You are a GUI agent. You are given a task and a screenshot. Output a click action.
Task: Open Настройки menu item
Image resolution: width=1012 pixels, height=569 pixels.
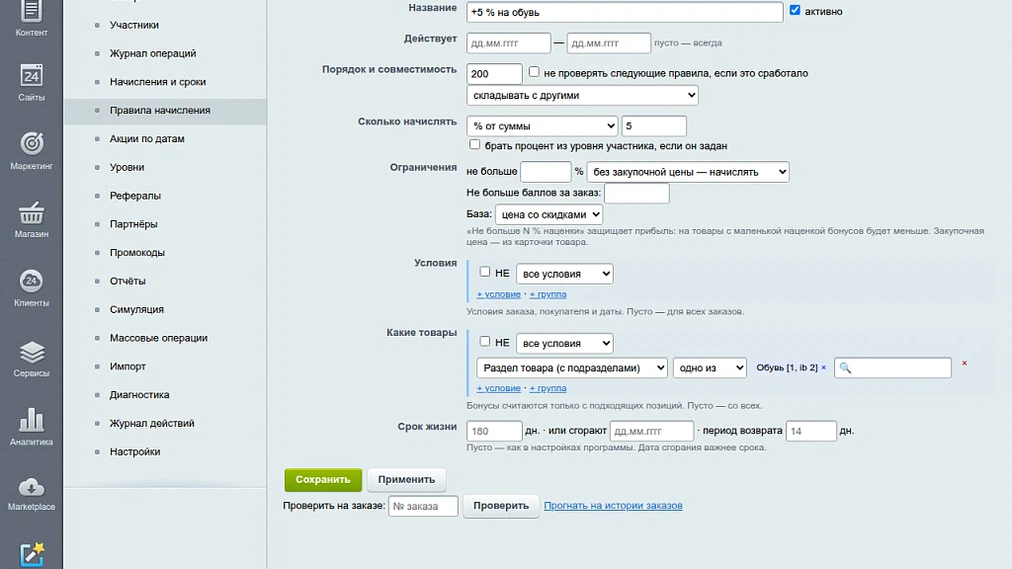(134, 451)
